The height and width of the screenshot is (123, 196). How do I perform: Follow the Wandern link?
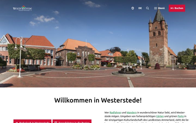pos(132,113)
